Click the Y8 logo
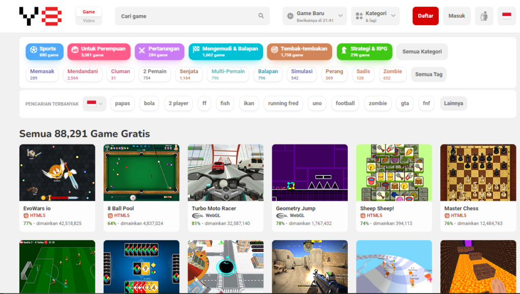This screenshot has height=294, width=520. [40, 16]
